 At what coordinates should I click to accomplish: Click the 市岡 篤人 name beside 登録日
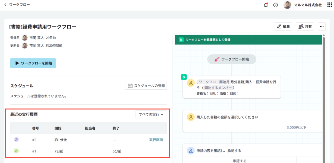(37, 38)
